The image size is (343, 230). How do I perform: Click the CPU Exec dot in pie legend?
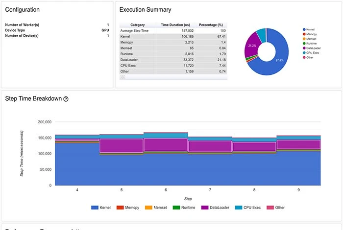pos(304,53)
